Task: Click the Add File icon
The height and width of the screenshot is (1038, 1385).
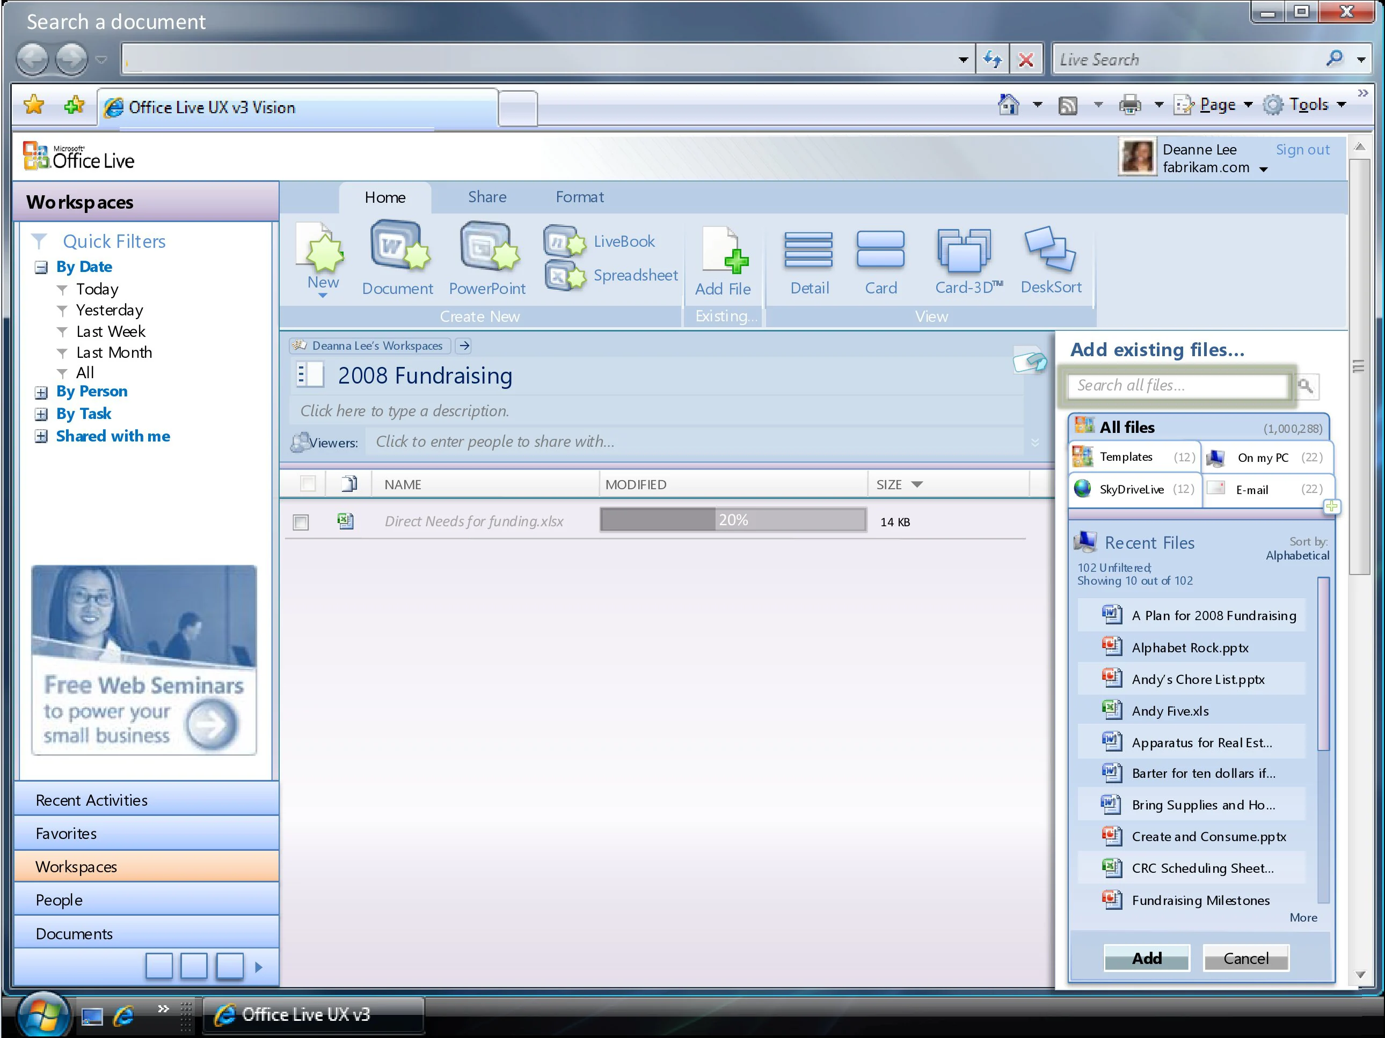Action: click(x=724, y=249)
